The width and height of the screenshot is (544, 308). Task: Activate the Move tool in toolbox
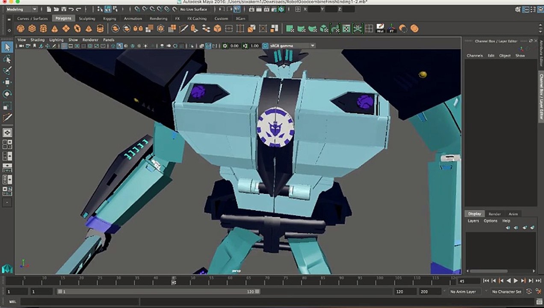[7, 82]
